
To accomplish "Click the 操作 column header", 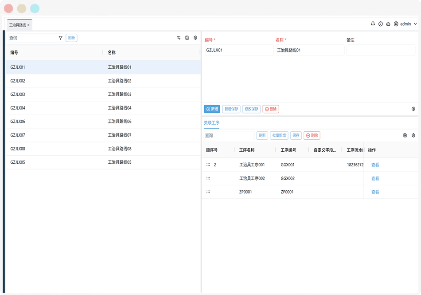I will click(x=372, y=150).
